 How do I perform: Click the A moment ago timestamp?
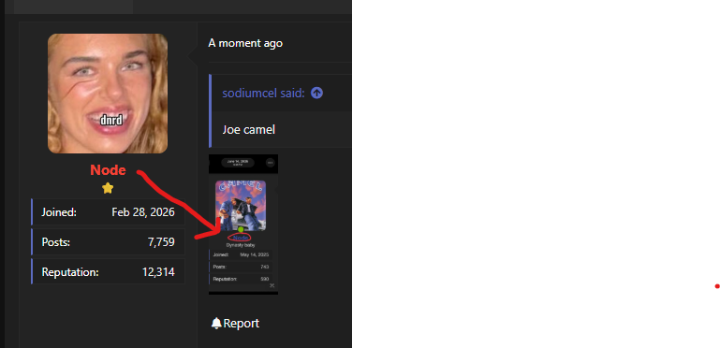245,43
